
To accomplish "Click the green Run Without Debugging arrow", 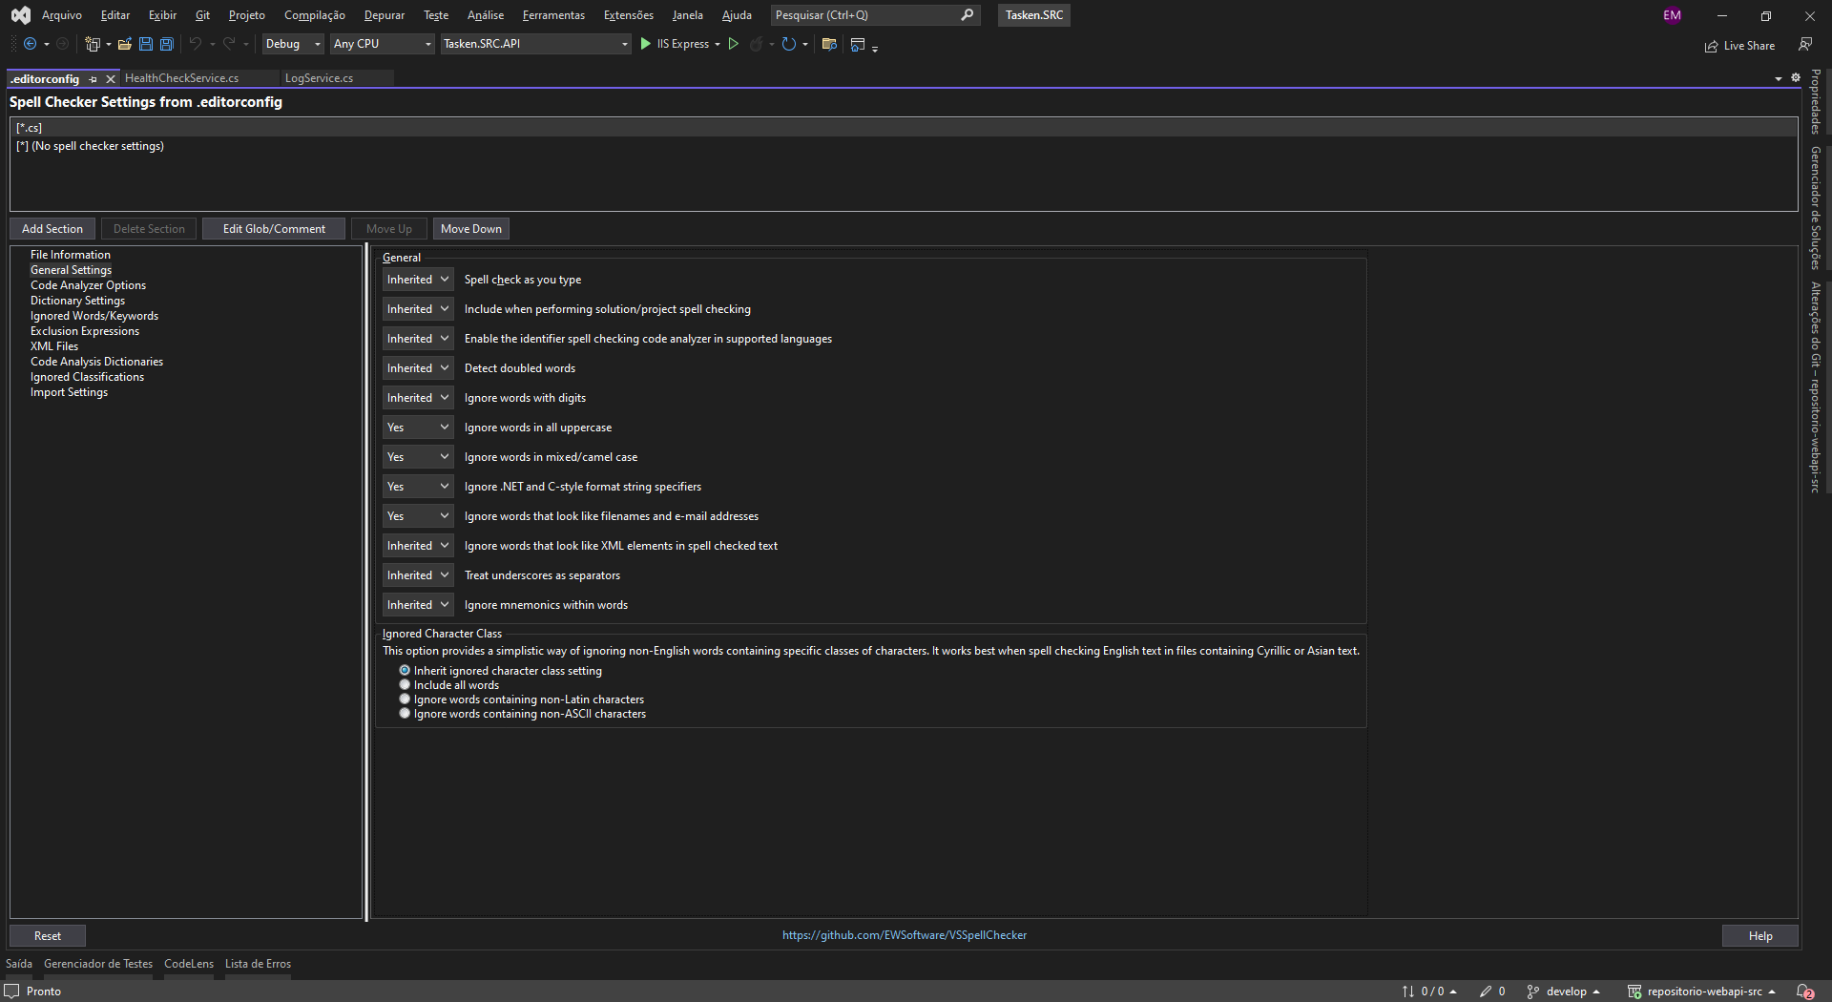I will click(x=734, y=44).
